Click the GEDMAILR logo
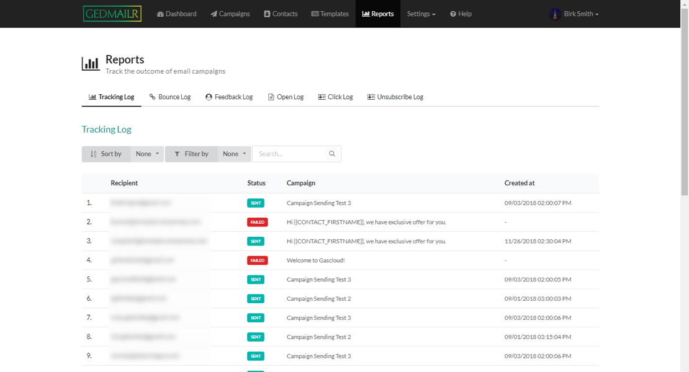 pyautogui.click(x=112, y=14)
